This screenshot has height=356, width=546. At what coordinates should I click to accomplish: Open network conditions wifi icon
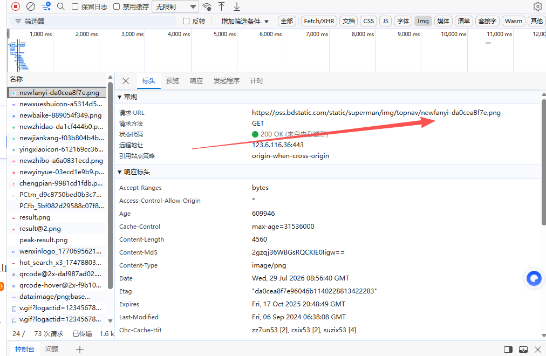(207, 6)
